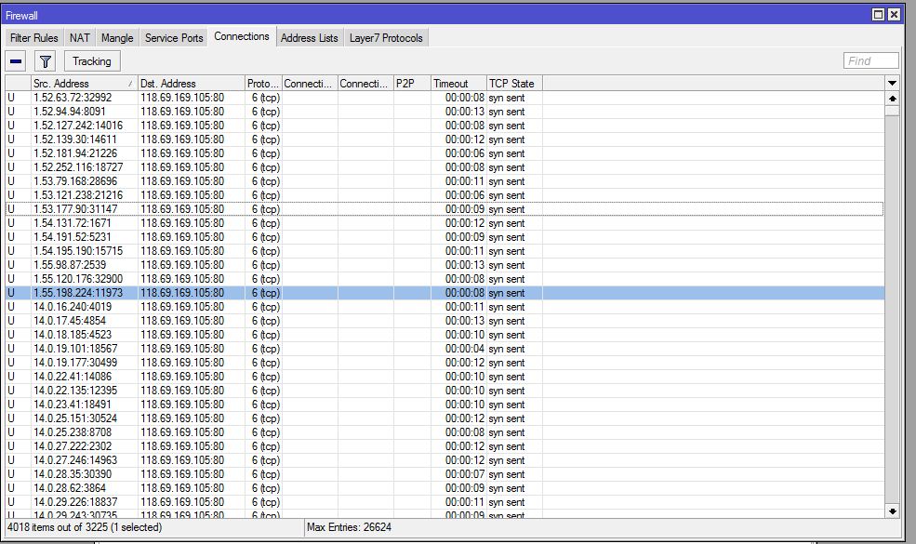
Task: Click the Tracking button
Action: (x=92, y=60)
